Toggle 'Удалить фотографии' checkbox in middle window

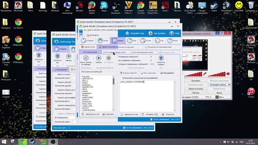56,97
